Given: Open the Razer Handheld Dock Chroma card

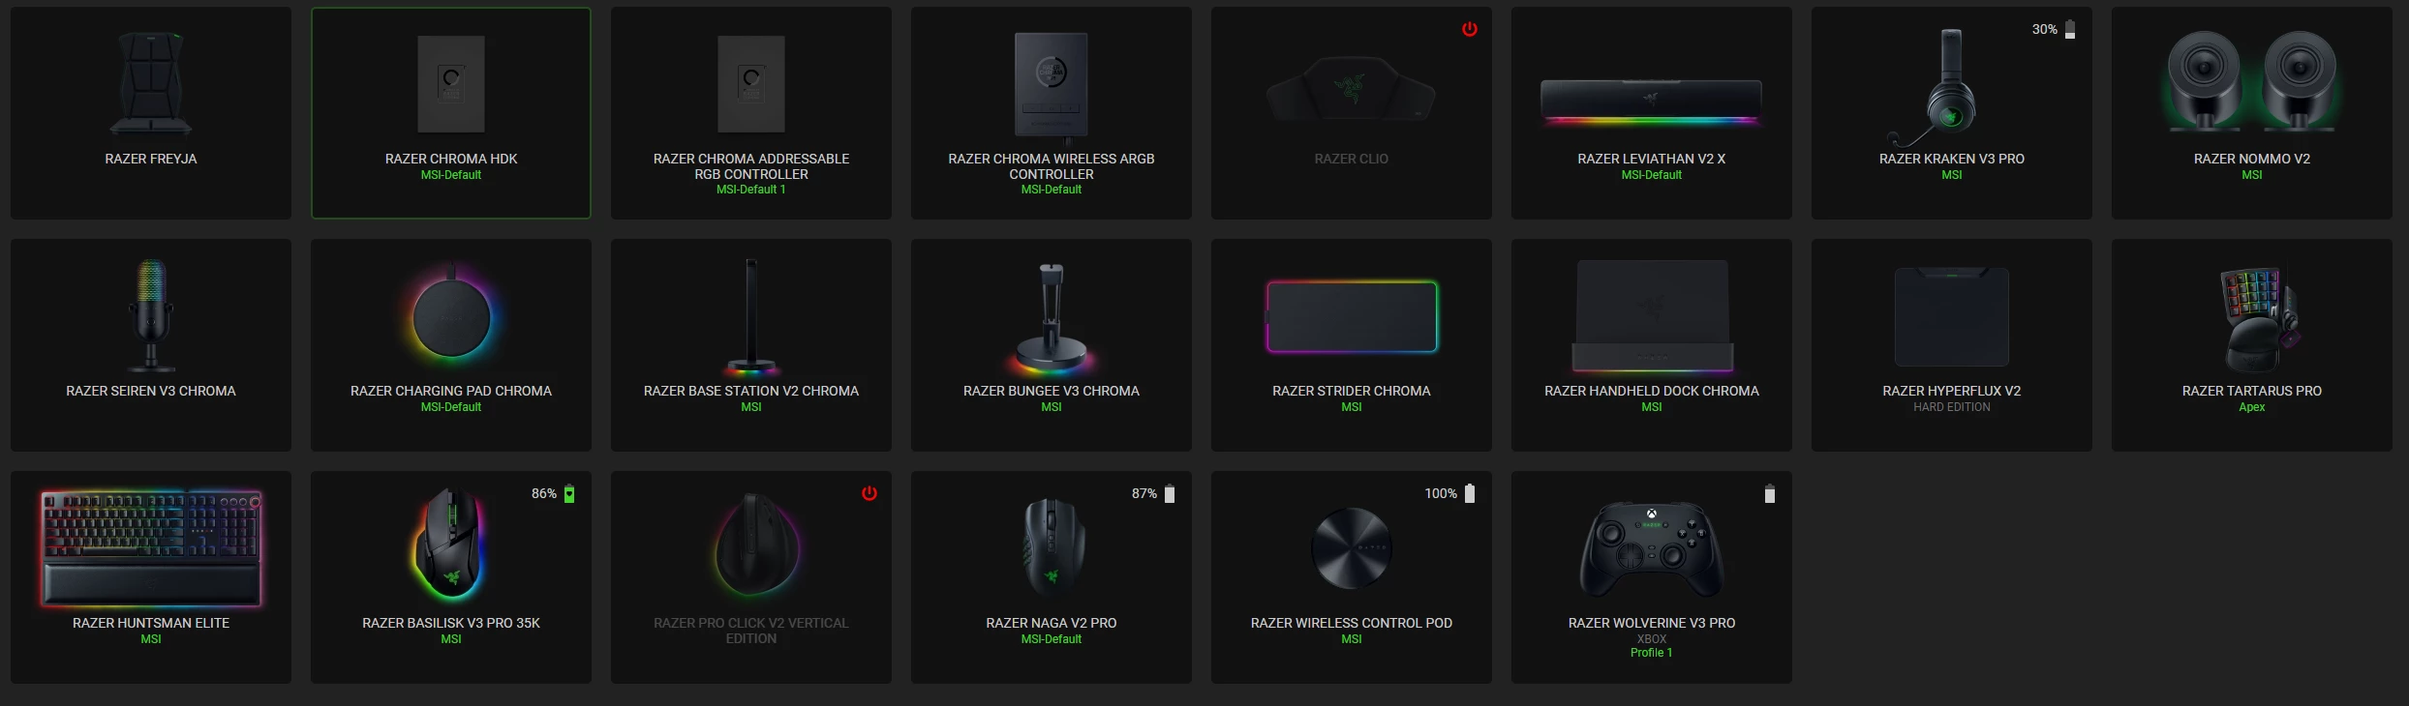Looking at the screenshot, I should pyautogui.click(x=1652, y=345).
